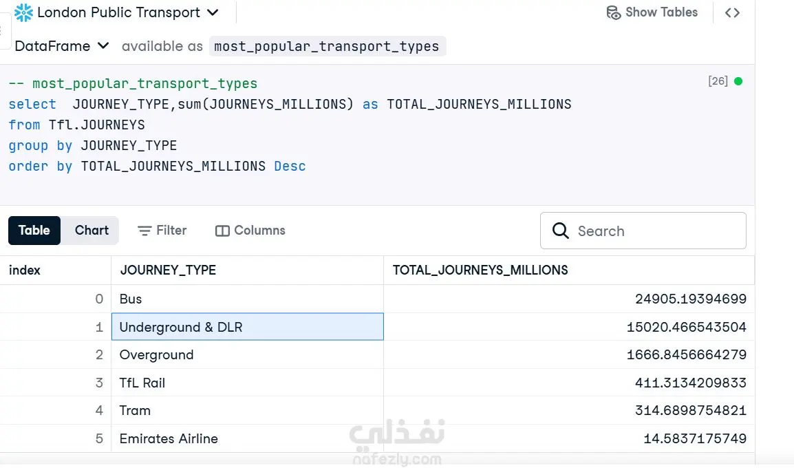Screen dimensions: 794x468
Task: Expand the London Public Transport dropdown
Action: point(213,12)
